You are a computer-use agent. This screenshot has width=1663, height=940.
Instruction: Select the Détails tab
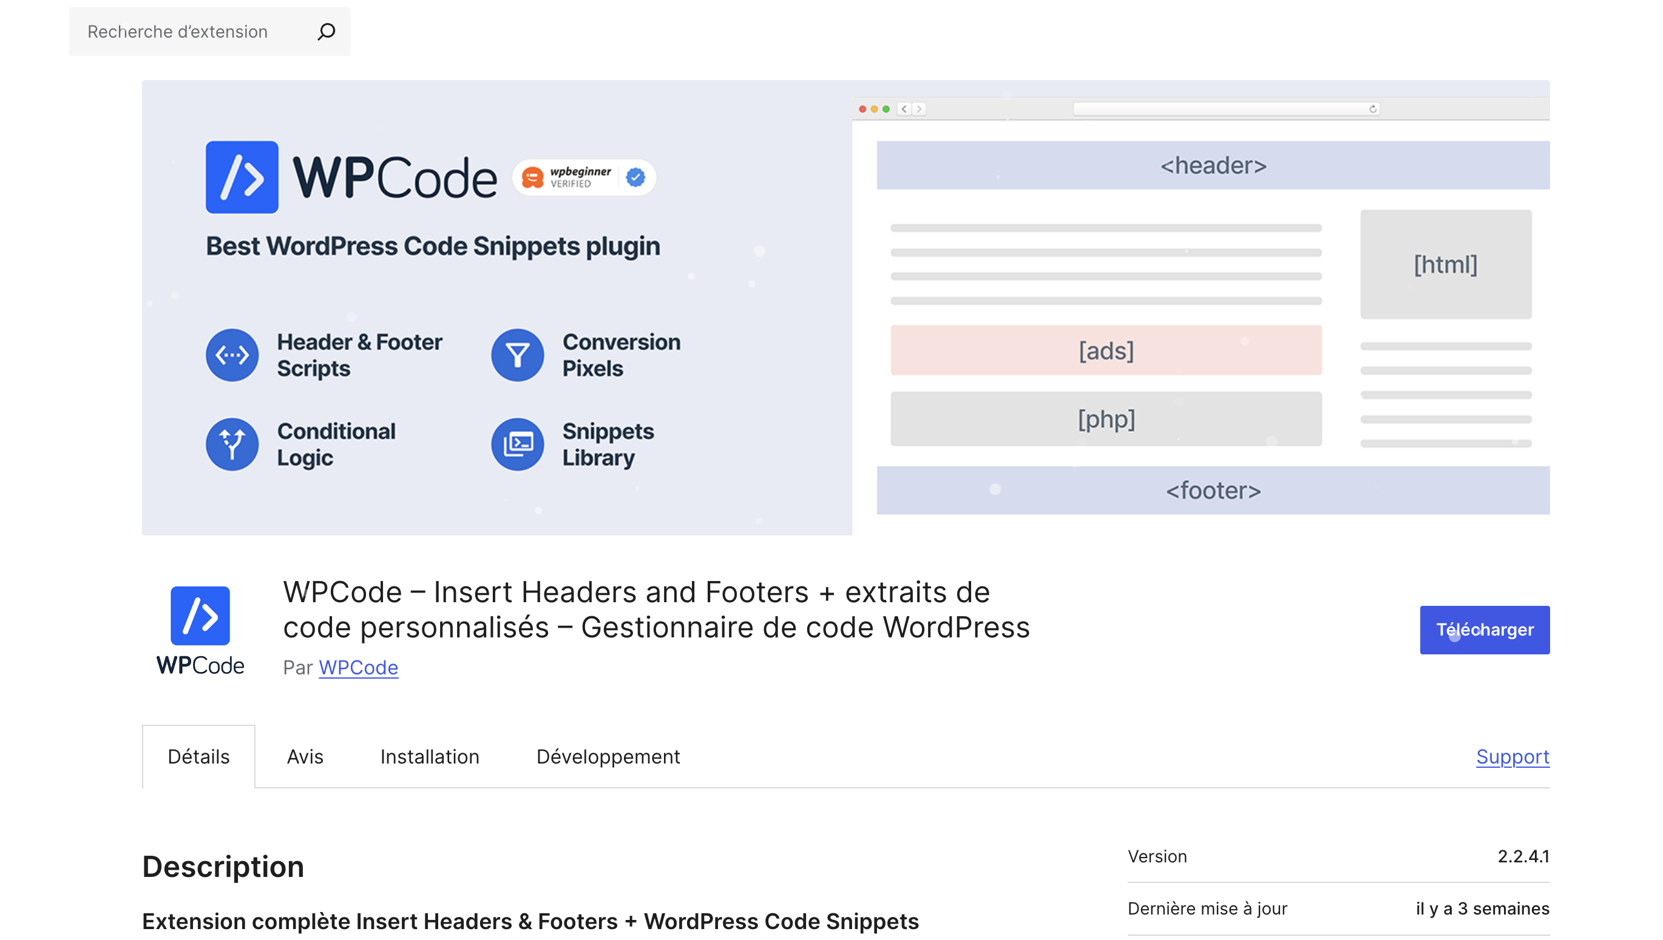click(x=199, y=756)
